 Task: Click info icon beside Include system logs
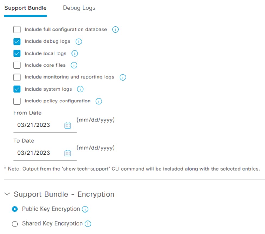tap(80, 89)
